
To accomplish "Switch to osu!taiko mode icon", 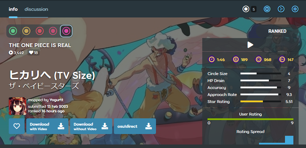I will 267,9.
